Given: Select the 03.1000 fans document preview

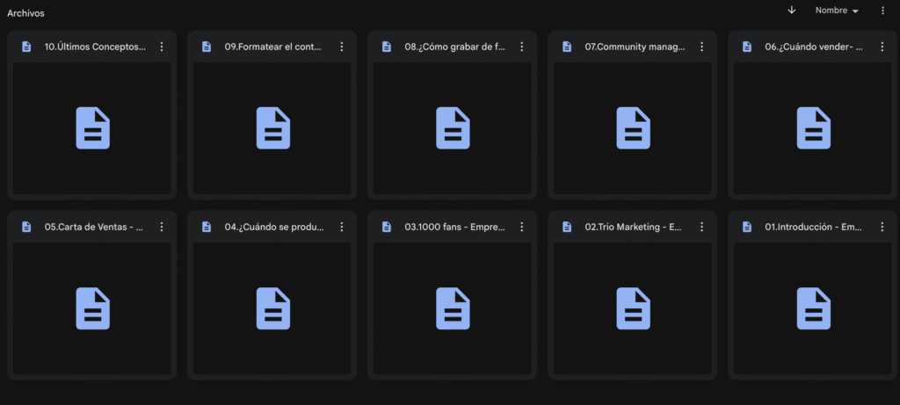Looking at the screenshot, I should (x=453, y=307).
